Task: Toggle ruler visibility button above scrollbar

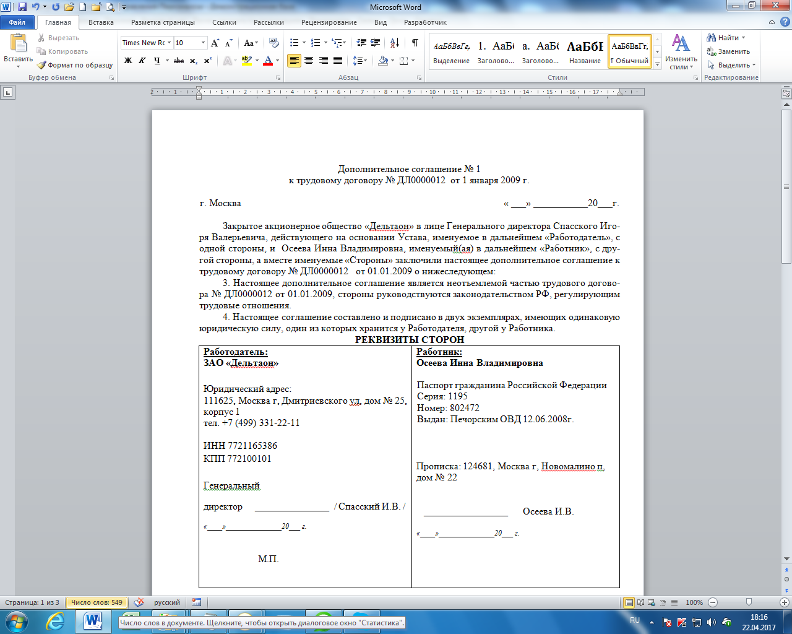Action: (x=786, y=93)
